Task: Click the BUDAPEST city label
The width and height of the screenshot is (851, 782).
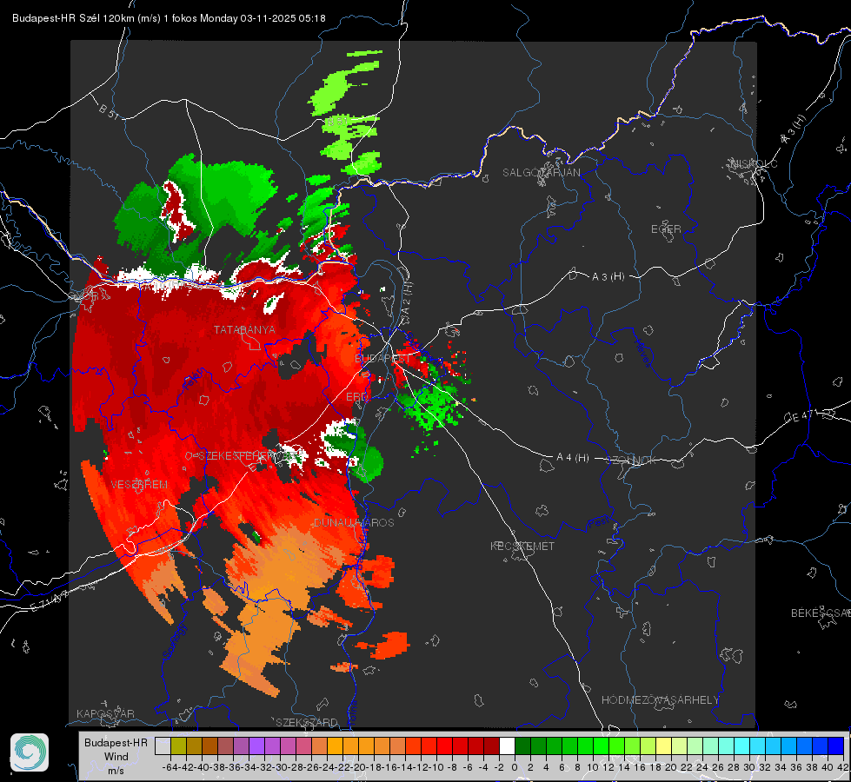Action: point(382,359)
